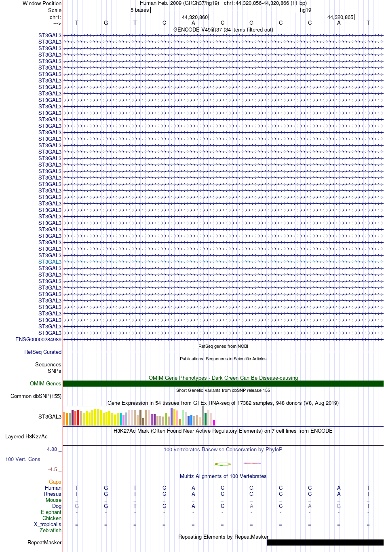384x552 pixels.
Task: Click the RepeatMasker track label
Action: coord(44,542)
